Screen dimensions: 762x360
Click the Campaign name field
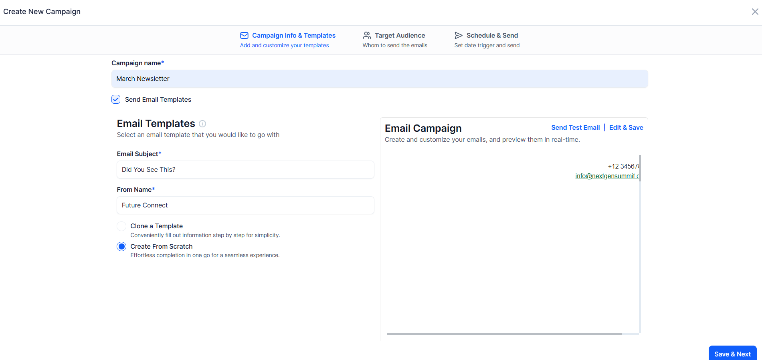pos(380,79)
